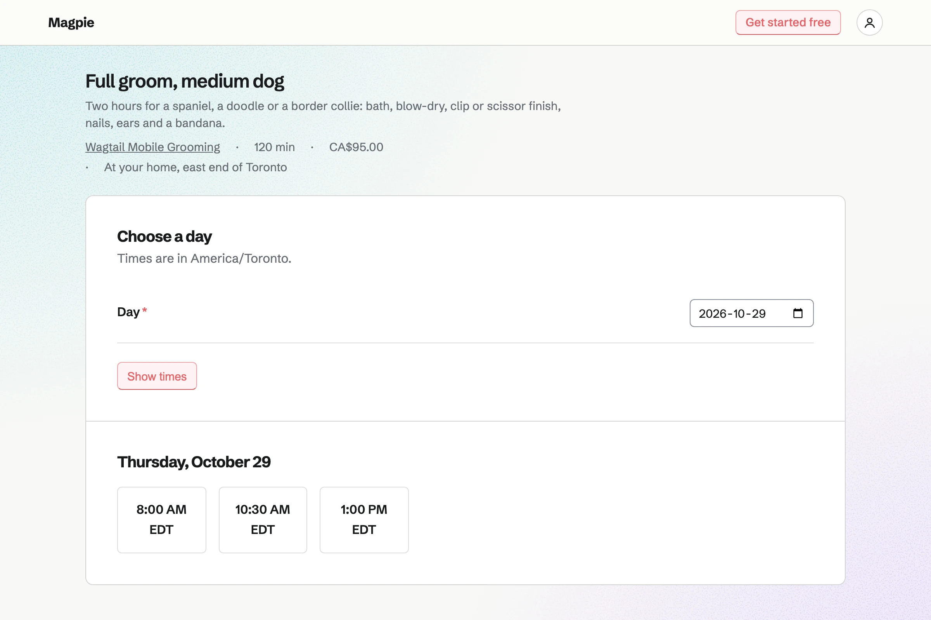Click the Get started free button
This screenshot has height=620, width=931.
pos(788,22)
